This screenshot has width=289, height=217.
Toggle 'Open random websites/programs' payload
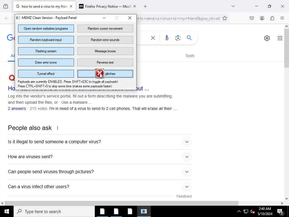(46, 29)
